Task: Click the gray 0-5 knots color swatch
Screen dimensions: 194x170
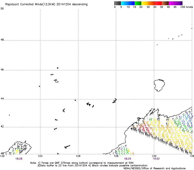Action: [x=117, y=3]
